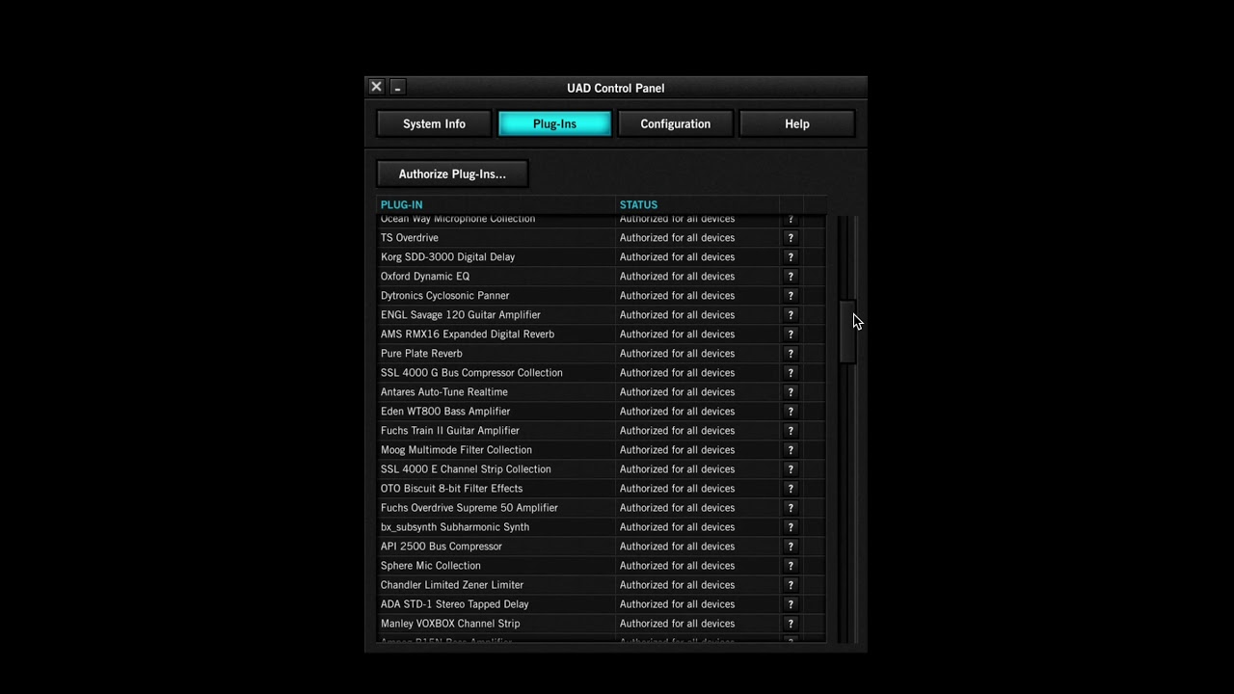
Task: Open help for bx_subsynth Subharmonic Synth
Action: click(x=791, y=527)
